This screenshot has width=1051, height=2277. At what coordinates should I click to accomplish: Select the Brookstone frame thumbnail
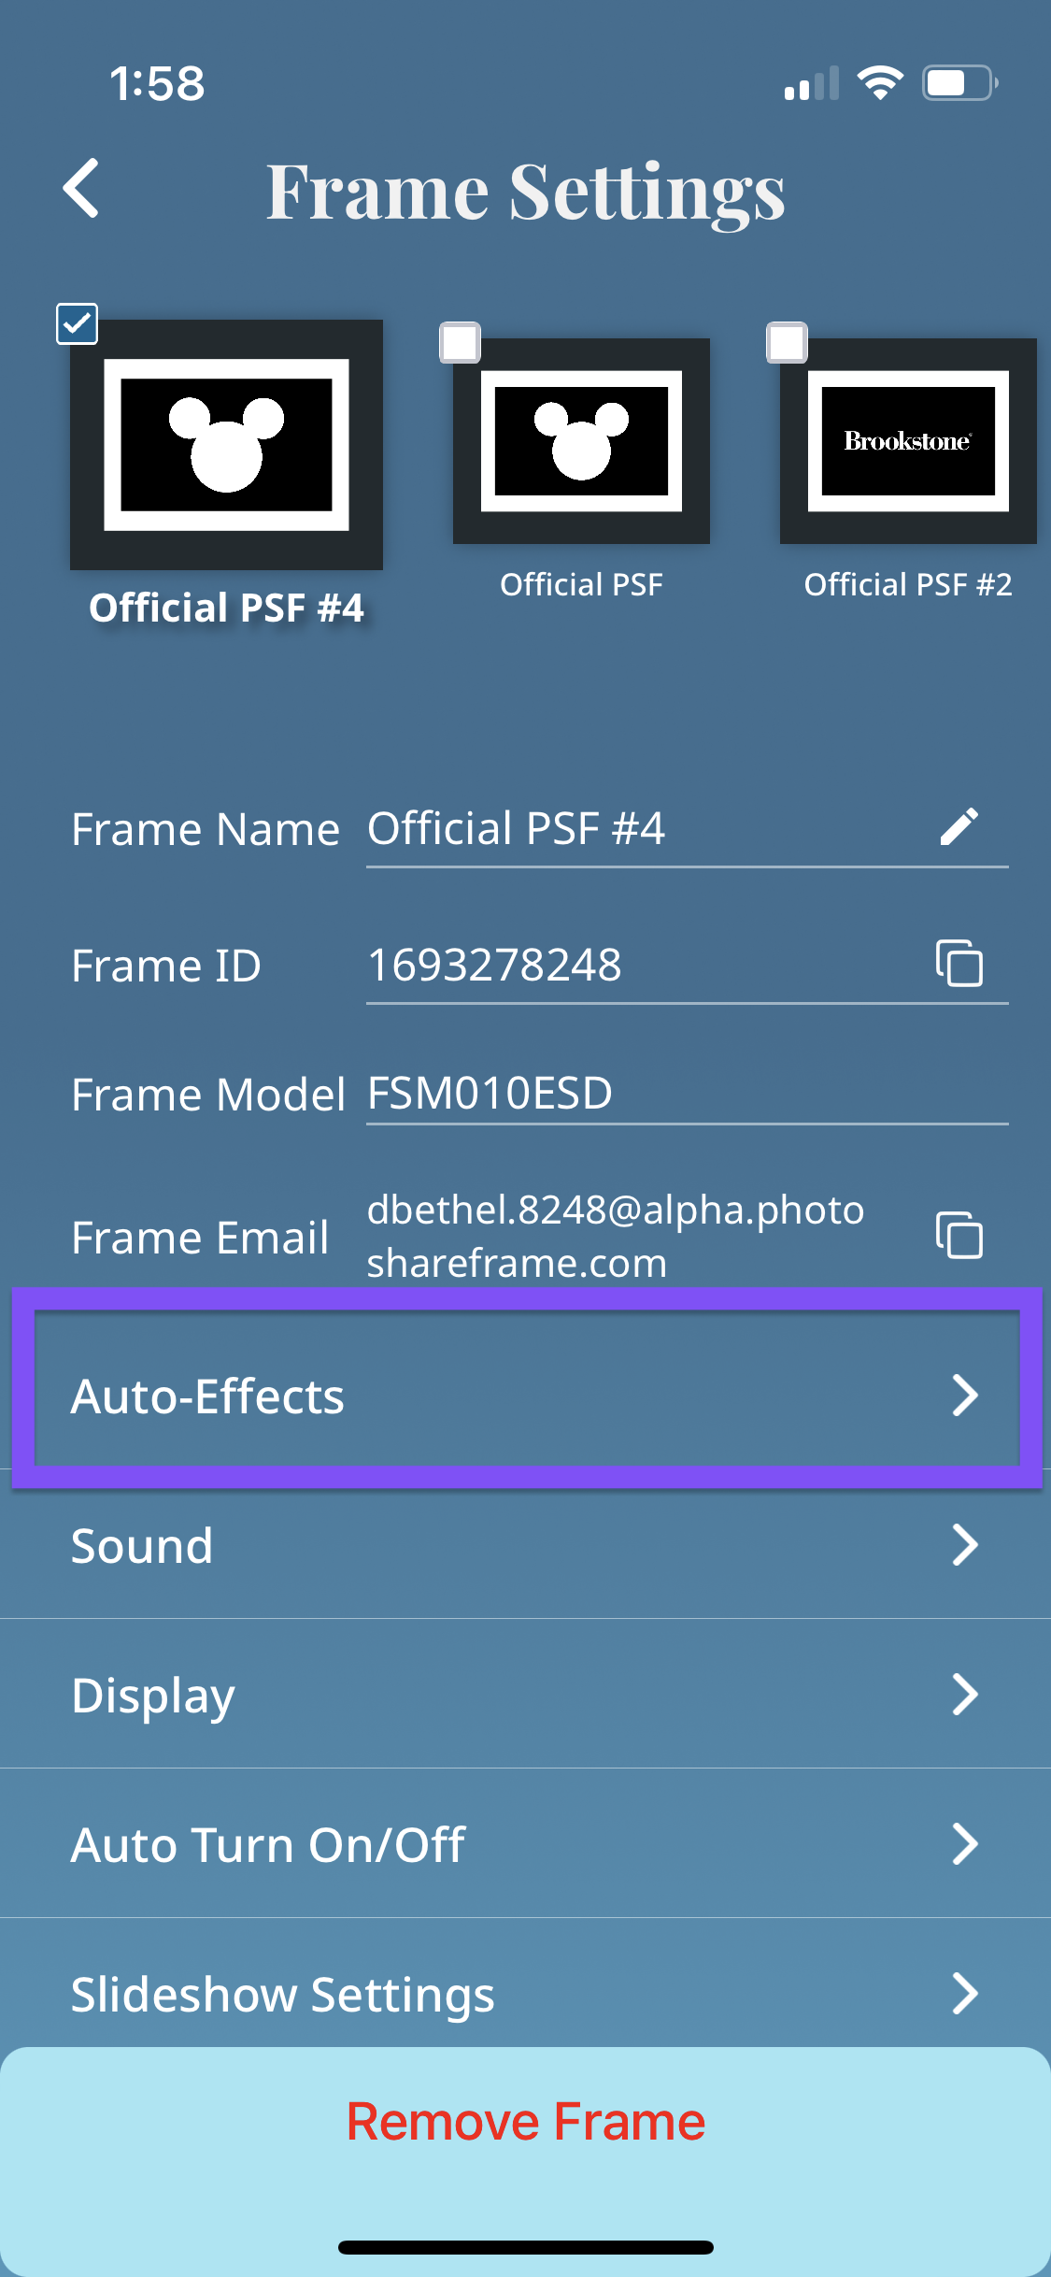click(908, 441)
